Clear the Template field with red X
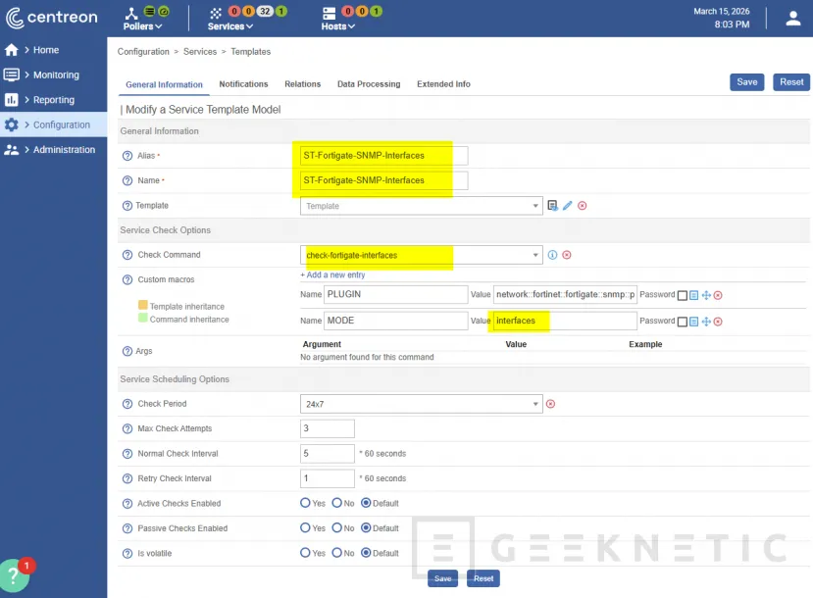The image size is (813, 598). point(582,206)
